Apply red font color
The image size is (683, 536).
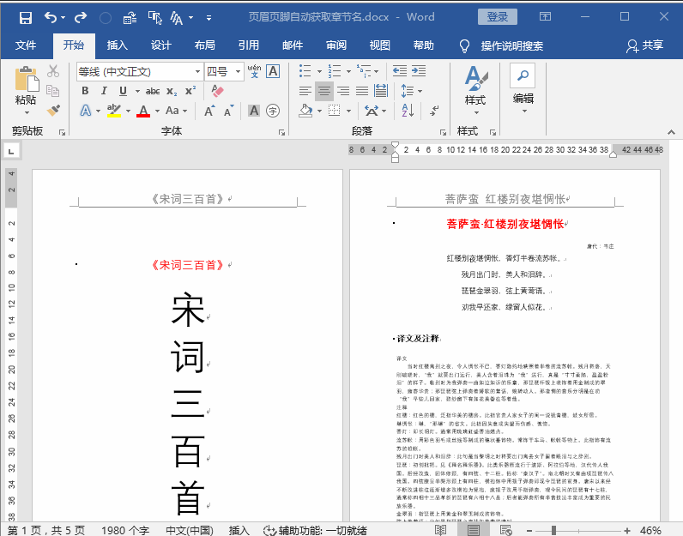(x=143, y=111)
